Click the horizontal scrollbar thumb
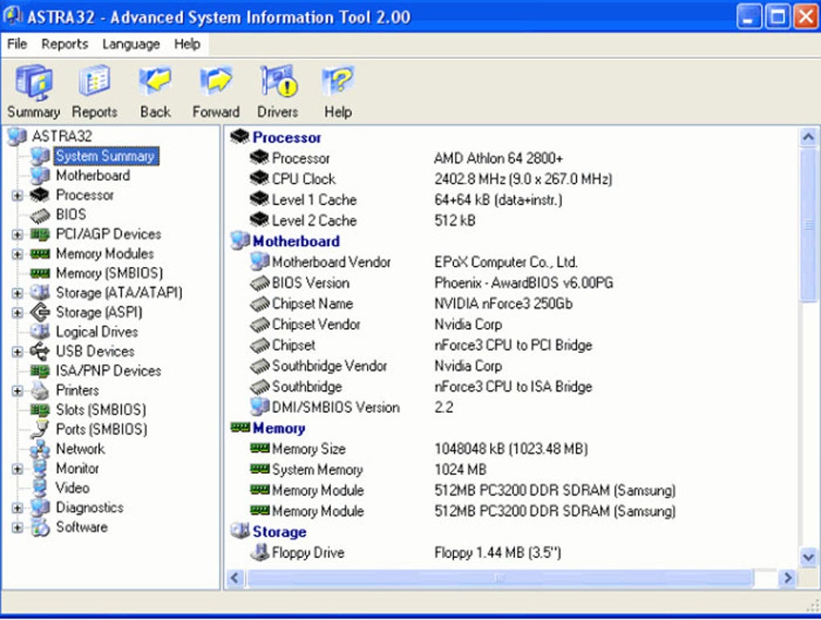The width and height of the screenshot is (821, 620). pyautogui.click(x=500, y=577)
